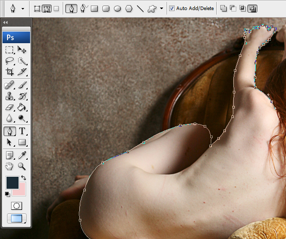
Task: Choose the Zoom magnifier tool
Action: pyautogui.click(x=22, y=166)
